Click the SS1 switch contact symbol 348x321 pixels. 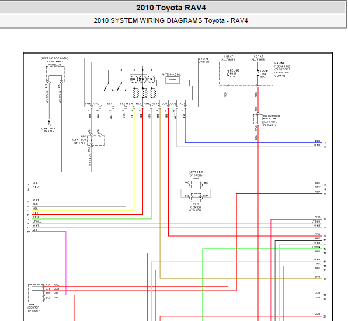[x=106, y=86]
